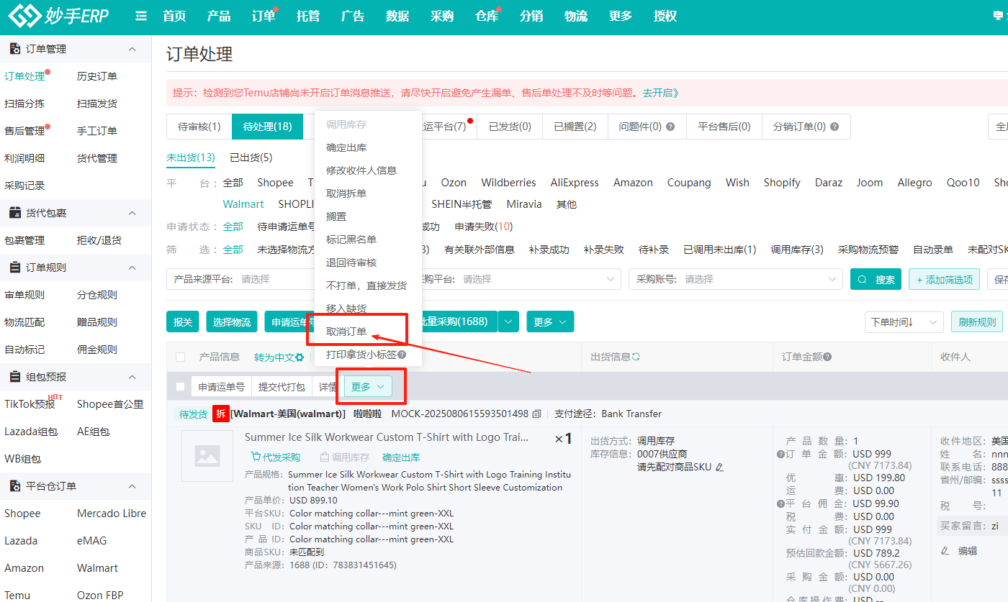Click the product image placeholder thumbnail

pos(207,456)
